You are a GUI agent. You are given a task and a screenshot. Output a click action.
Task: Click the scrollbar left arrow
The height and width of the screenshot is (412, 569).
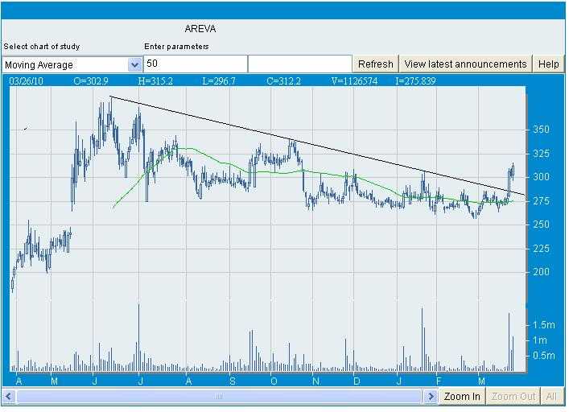click(x=9, y=396)
